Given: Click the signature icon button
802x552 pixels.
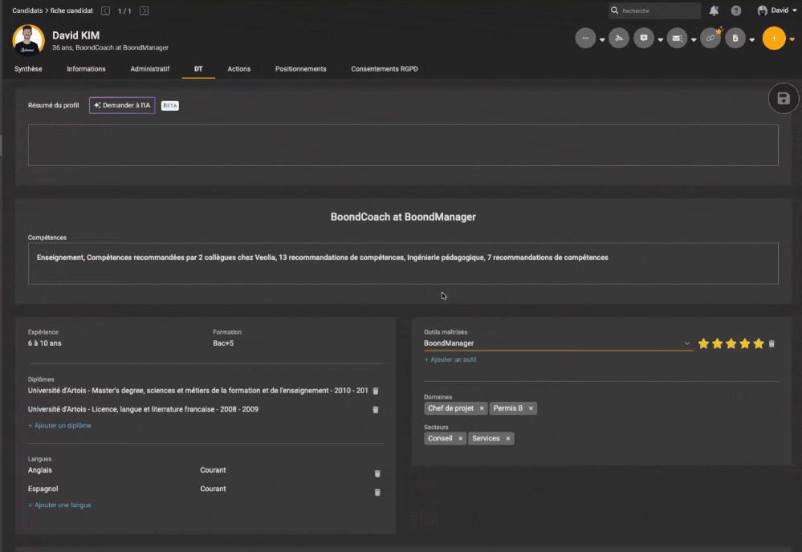Looking at the screenshot, I should 619,39.
